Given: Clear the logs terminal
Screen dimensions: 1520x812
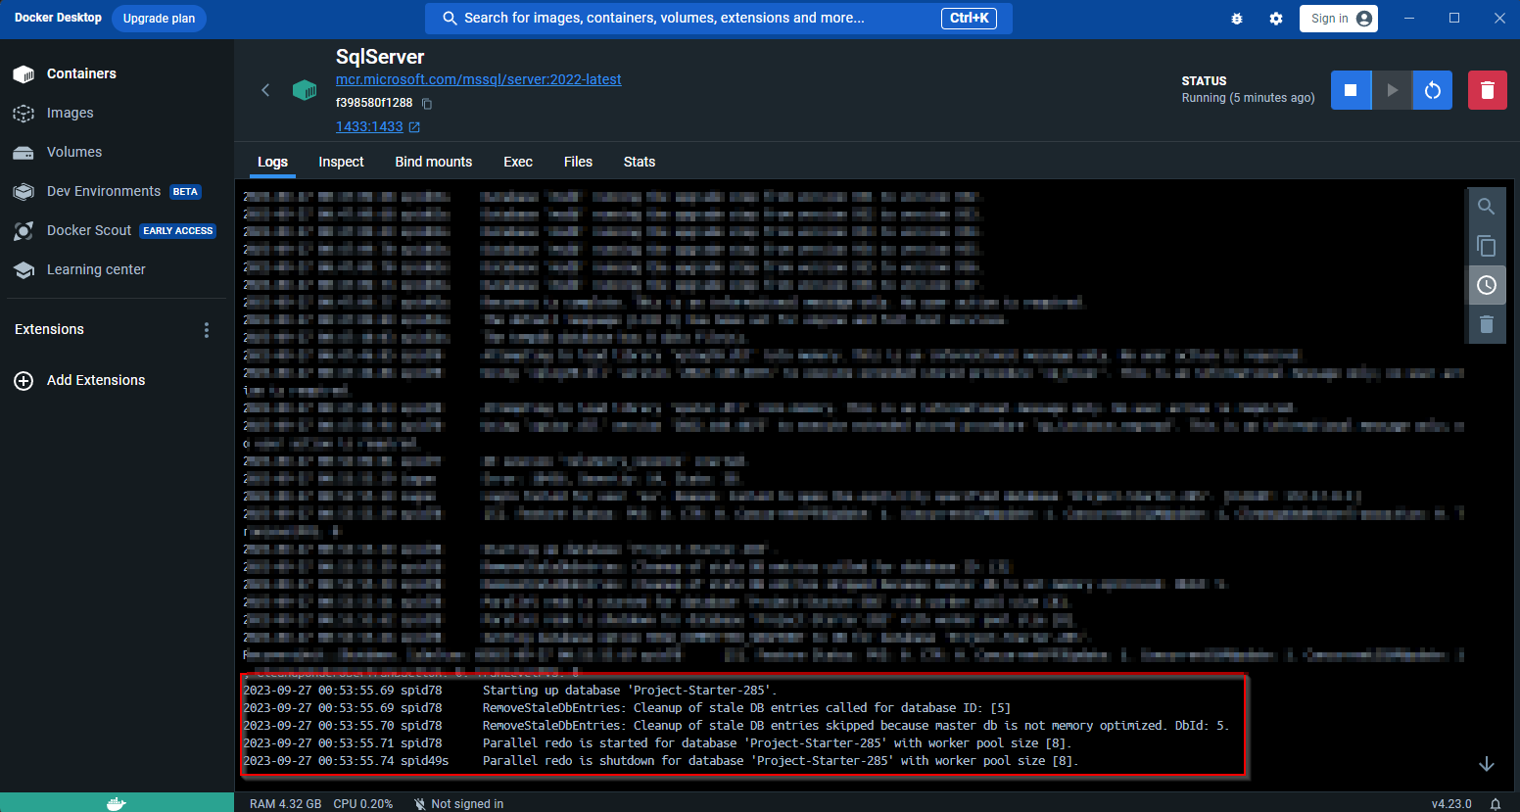Looking at the screenshot, I should coord(1486,324).
